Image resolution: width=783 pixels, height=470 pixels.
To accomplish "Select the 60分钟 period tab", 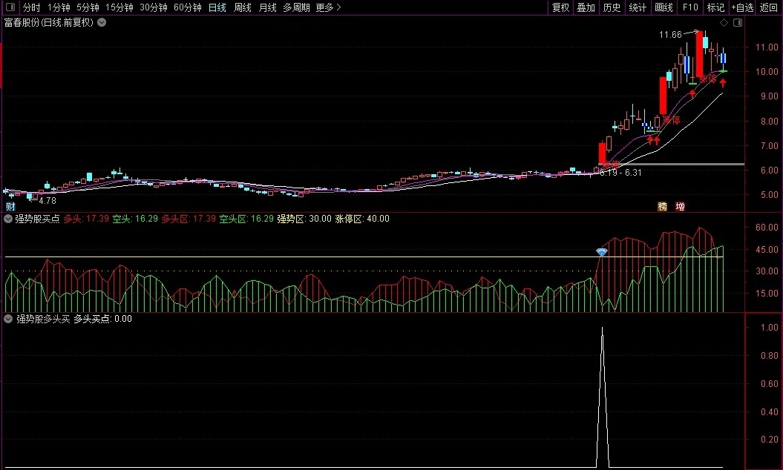I will (x=188, y=7).
